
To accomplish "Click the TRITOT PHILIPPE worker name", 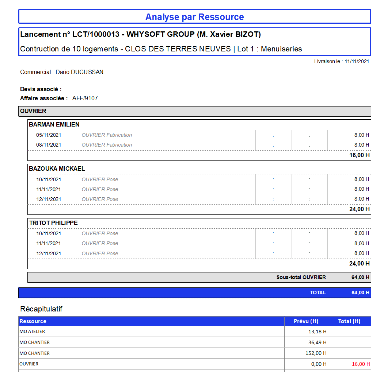I will pyautogui.click(x=53, y=223).
